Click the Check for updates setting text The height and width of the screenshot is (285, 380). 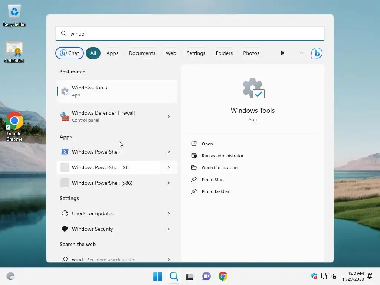(92, 213)
